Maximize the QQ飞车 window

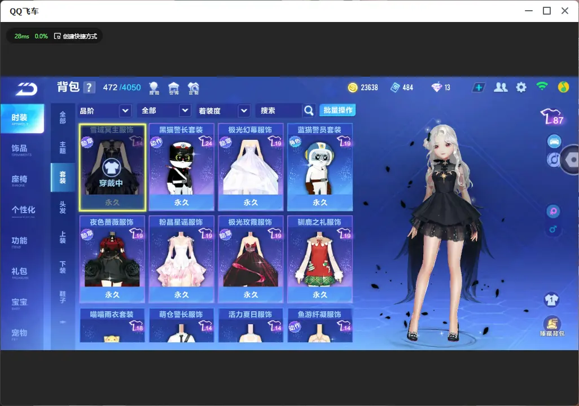pyautogui.click(x=547, y=11)
